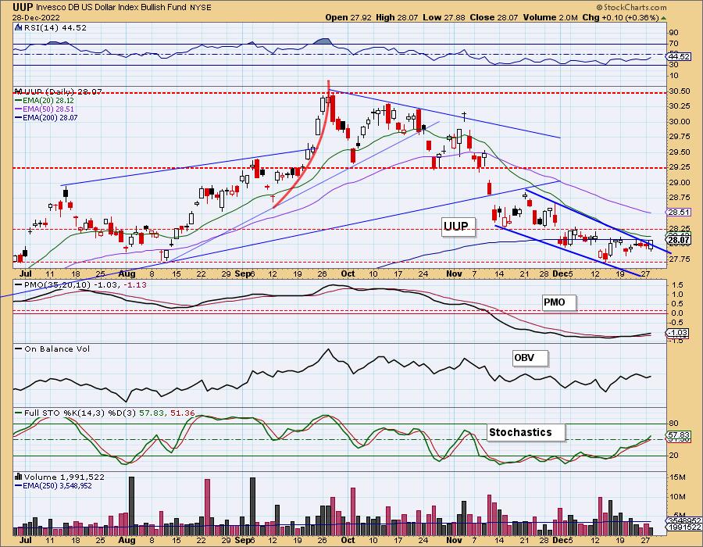
Task: Click the EMA(20) 28.12 legend text
Action: pyautogui.click(x=48, y=101)
